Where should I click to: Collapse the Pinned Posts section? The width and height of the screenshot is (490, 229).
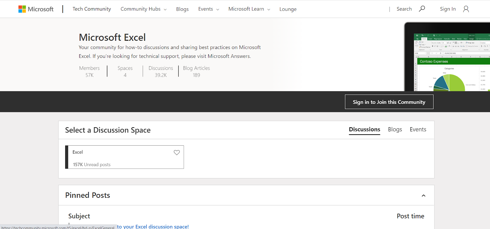[x=424, y=196]
